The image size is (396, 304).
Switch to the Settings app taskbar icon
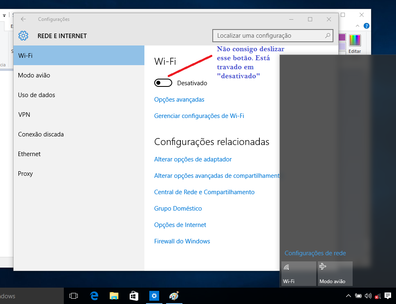pyautogui.click(x=154, y=296)
